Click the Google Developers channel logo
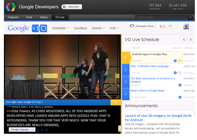 [11, 7]
